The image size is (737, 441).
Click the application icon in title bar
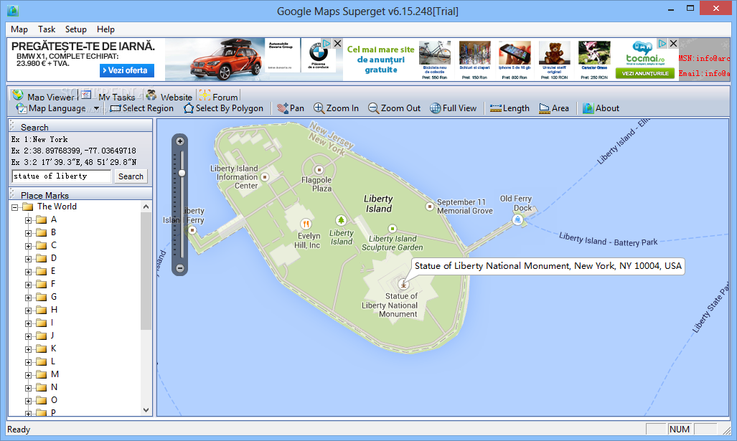(x=13, y=10)
